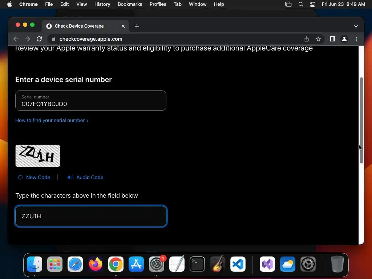This screenshot has width=372, height=279.
Task: Open the Profiles menu
Action: click(158, 4)
